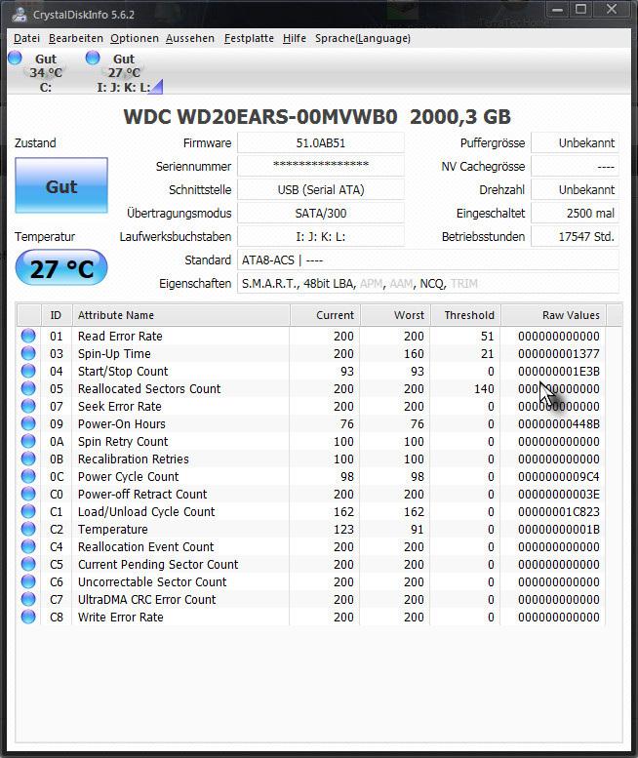Viewport: 638px width, 758px height.
Task: Open the Bearbeiten menu
Action: 76,38
